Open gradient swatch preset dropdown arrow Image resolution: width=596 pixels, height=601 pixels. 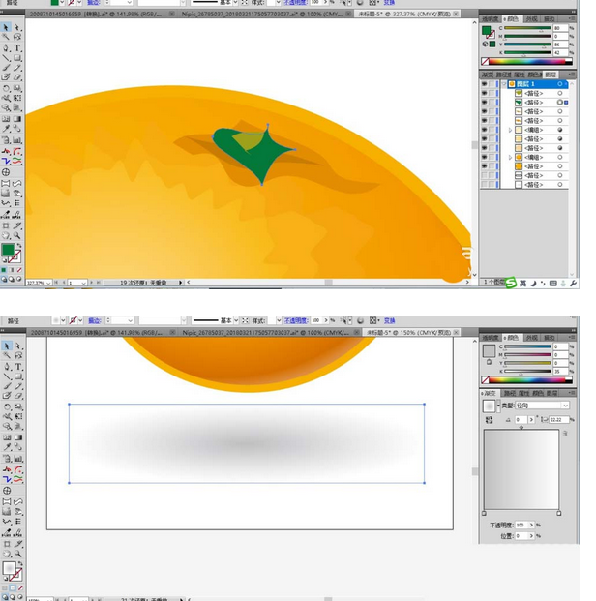498,406
